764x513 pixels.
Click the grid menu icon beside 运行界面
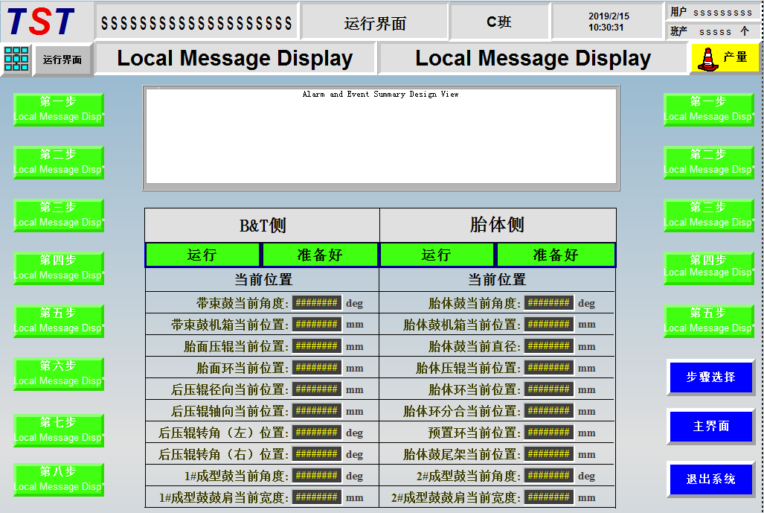(16, 59)
